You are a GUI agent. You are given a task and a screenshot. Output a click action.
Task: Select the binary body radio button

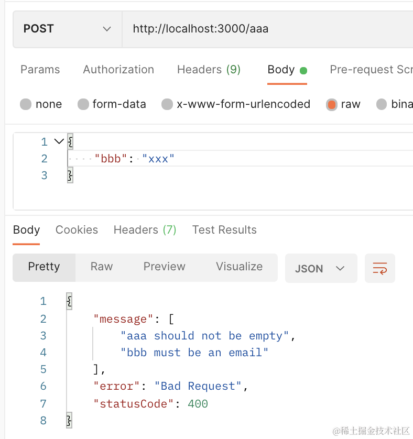click(x=382, y=104)
